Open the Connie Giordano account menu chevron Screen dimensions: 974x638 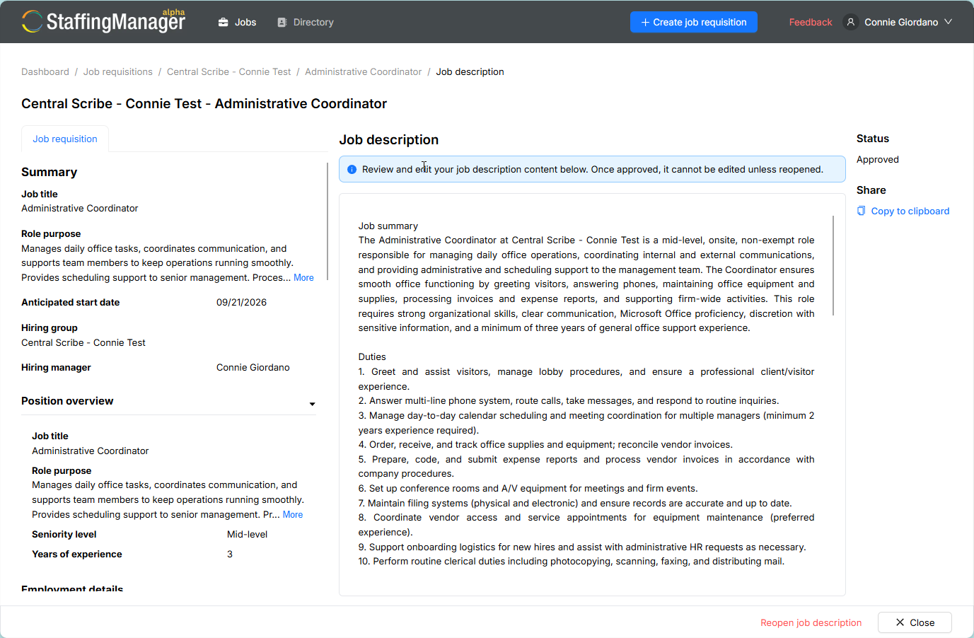(949, 22)
